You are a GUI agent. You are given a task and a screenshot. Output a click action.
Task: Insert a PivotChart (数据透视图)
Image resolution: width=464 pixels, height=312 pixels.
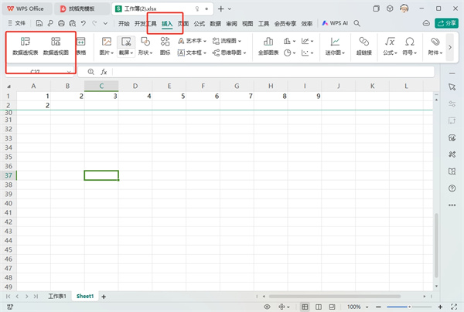point(56,46)
